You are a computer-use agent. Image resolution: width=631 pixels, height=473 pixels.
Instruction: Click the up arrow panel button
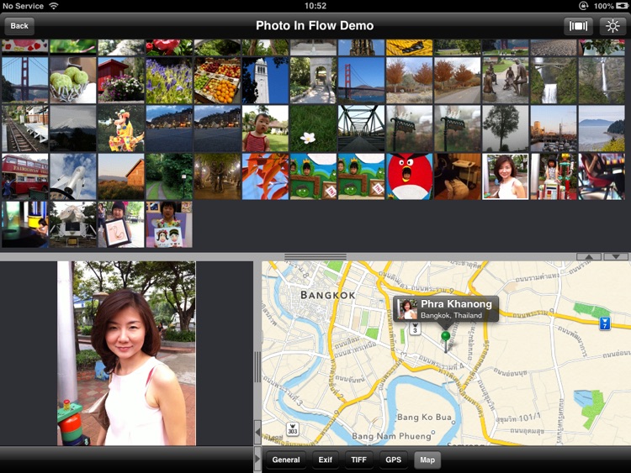tap(589, 256)
